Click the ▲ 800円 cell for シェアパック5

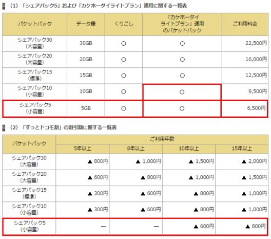point(242,226)
